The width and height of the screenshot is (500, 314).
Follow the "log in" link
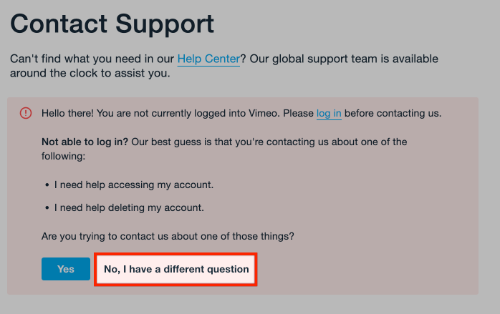click(329, 113)
